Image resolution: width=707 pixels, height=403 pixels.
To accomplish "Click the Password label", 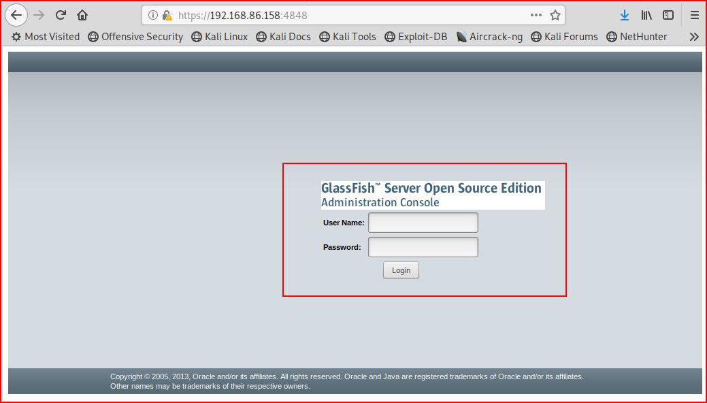I will [x=342, y=247].
